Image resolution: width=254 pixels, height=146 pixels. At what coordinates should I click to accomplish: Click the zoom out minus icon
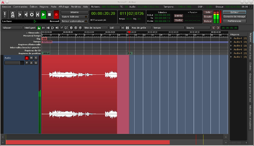pyautogui.click(x=71, y=28)
